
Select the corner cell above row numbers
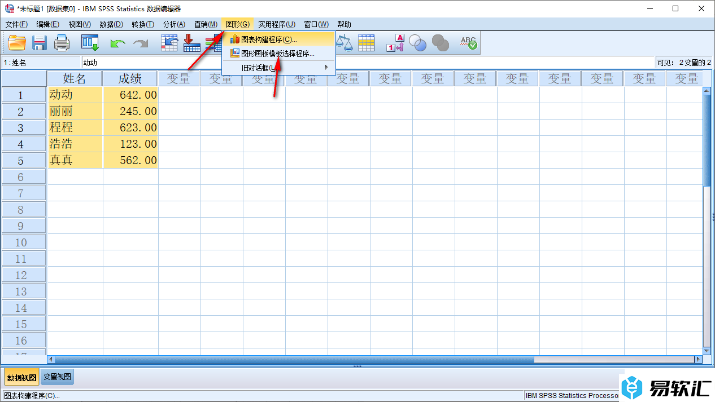(x=24, y=78)
